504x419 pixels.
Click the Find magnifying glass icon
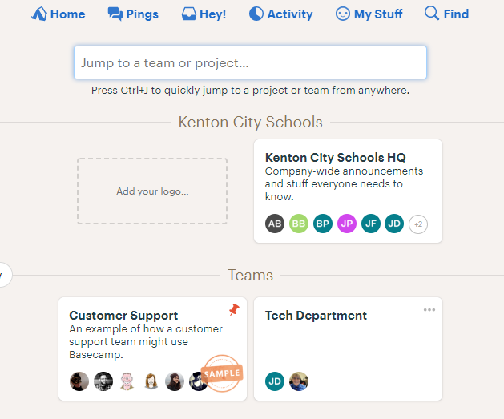[432, 14]
